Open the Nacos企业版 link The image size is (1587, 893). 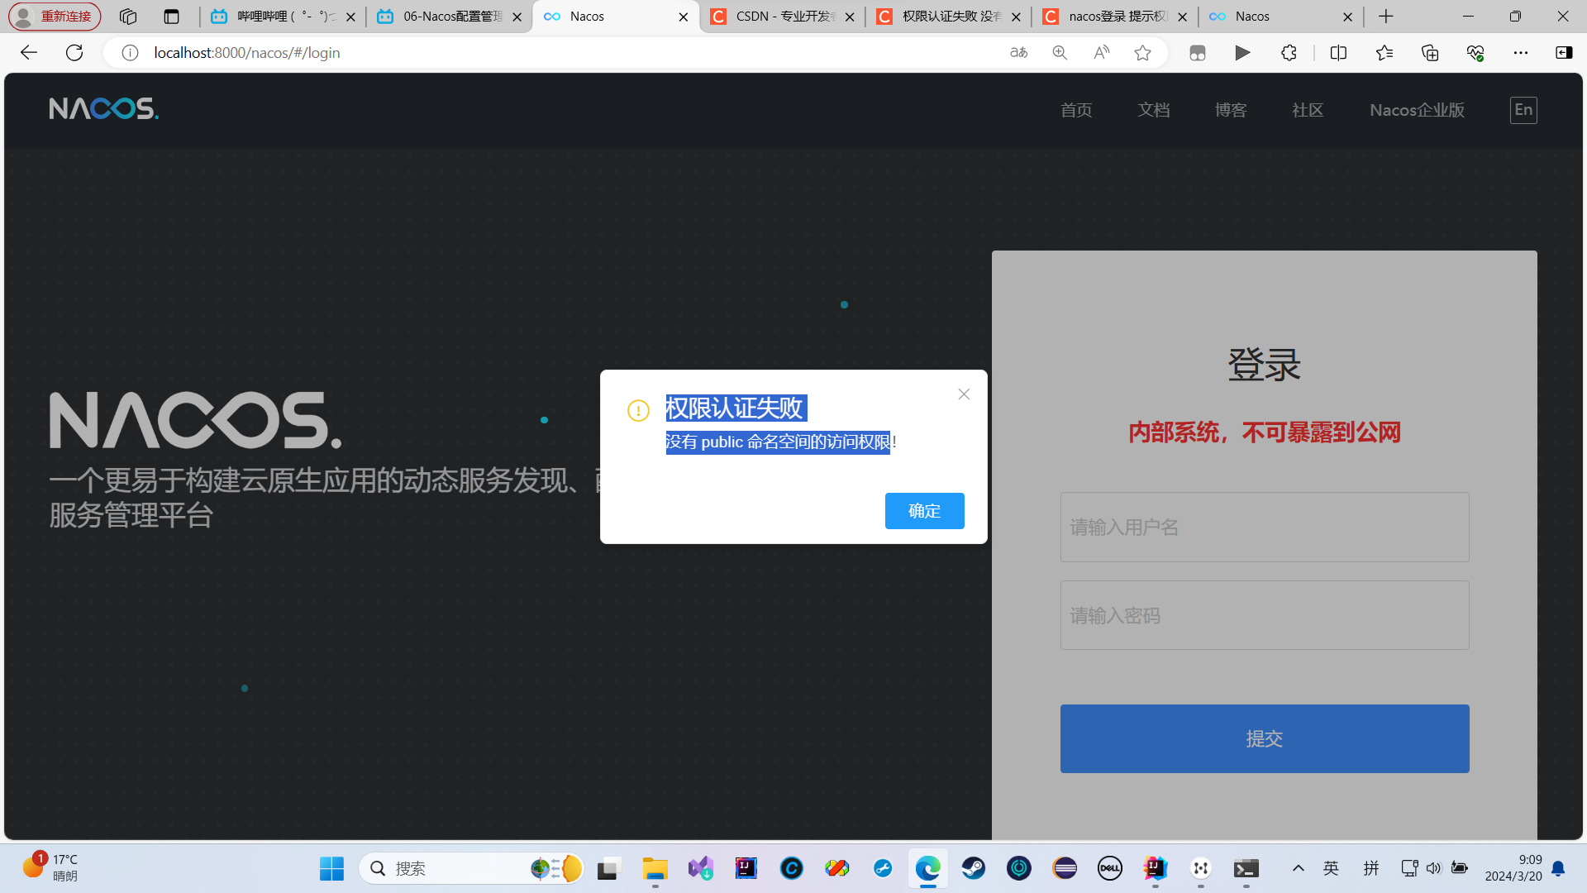point(1417,110)
